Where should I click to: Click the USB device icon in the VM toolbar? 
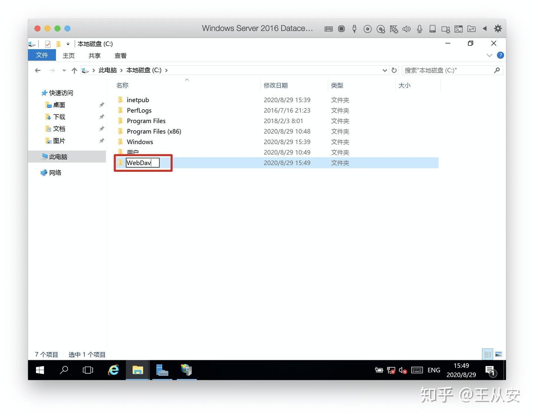[355, 29]
